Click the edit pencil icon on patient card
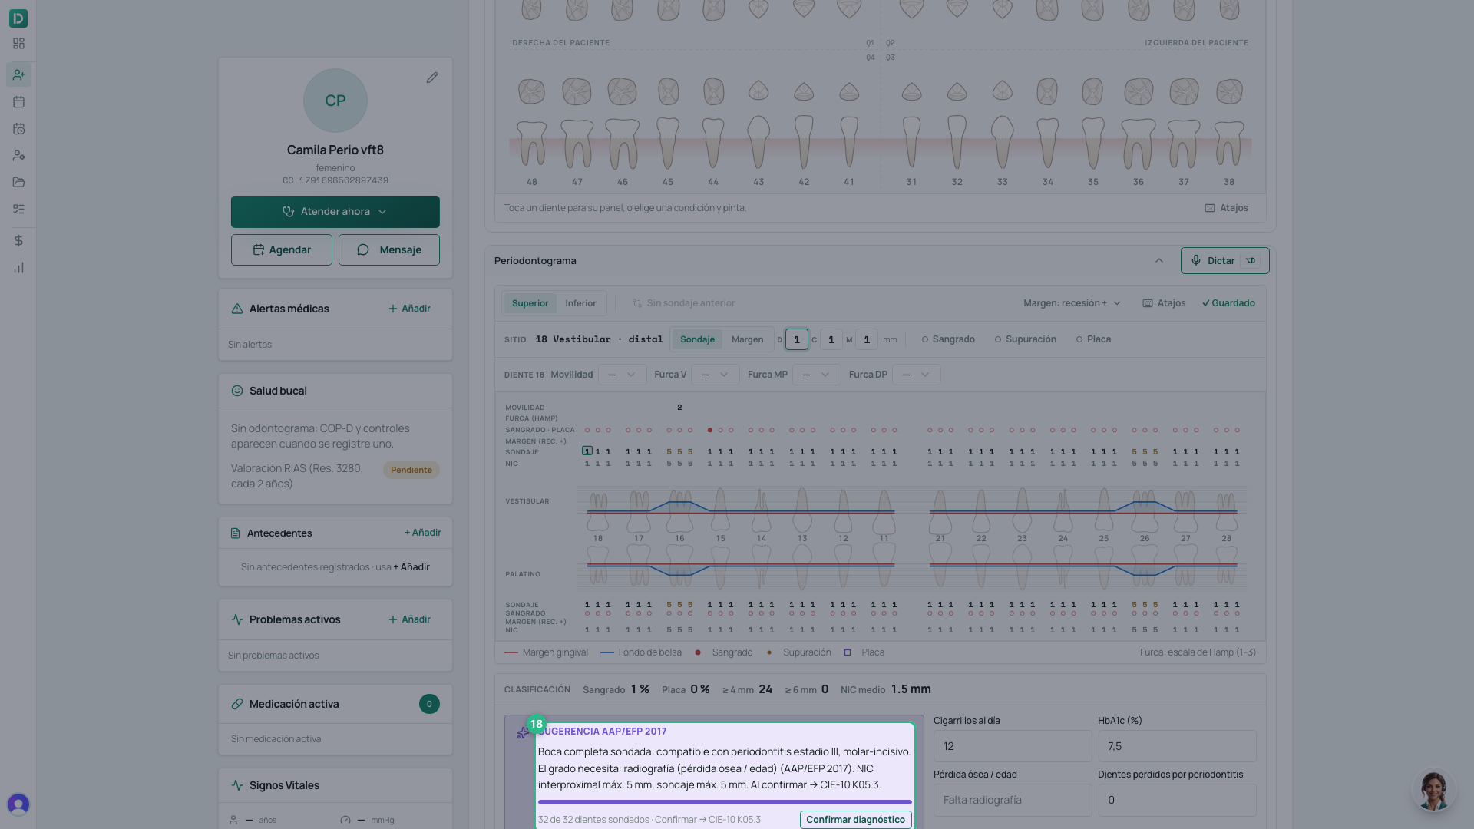The image size is (1474, 829). (x=432, y=78)
